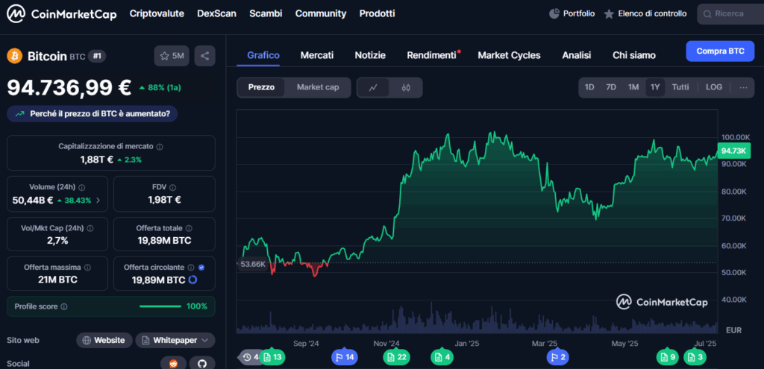Open the Criptovalute menu
The width and height of the screenshot is (764, 369).
[157, 13]
